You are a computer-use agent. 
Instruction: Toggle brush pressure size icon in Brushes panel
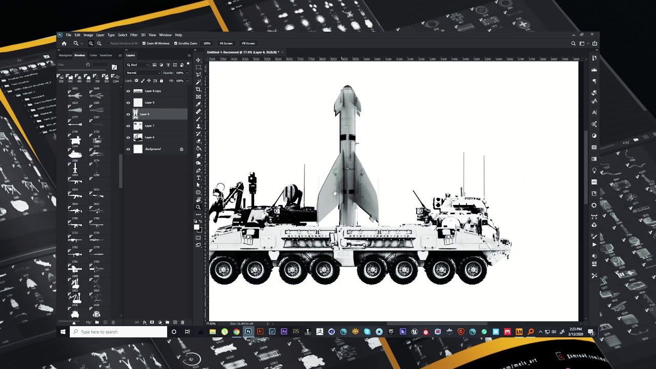coord(114,67)
